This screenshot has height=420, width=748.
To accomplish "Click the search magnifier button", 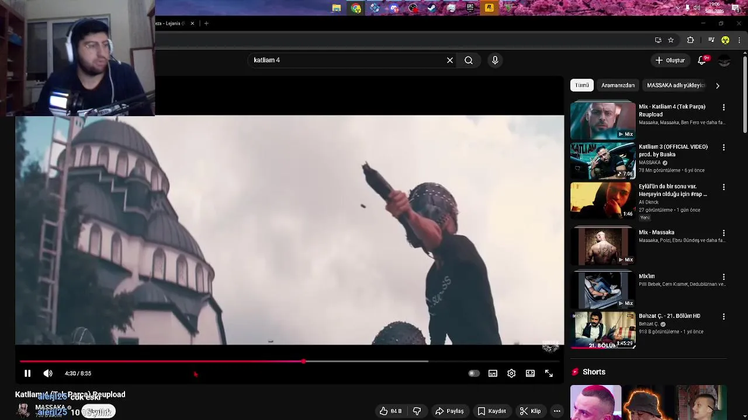I will pos(469,60).
